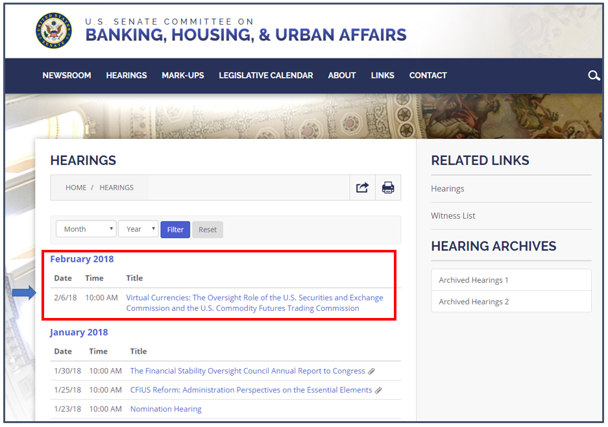
Task: Open Financial Stability Oversight Council hearing
Action: point(247,371)
